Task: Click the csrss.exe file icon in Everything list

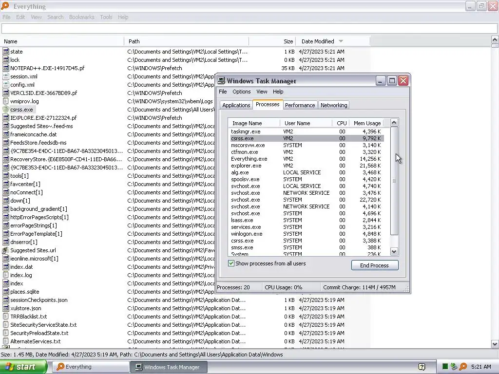Action: pyautogui.click(x=6, y=110)
